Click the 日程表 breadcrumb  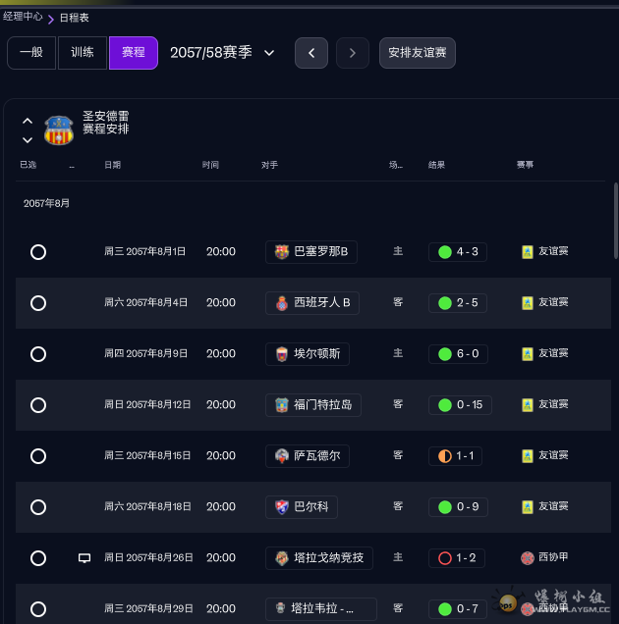(74, 18)
